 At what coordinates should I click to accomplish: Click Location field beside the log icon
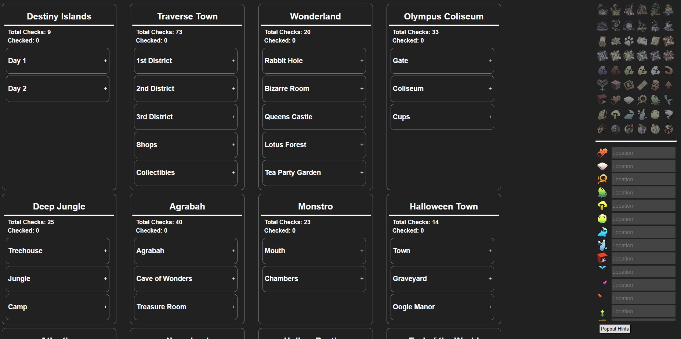coord(643,153)
